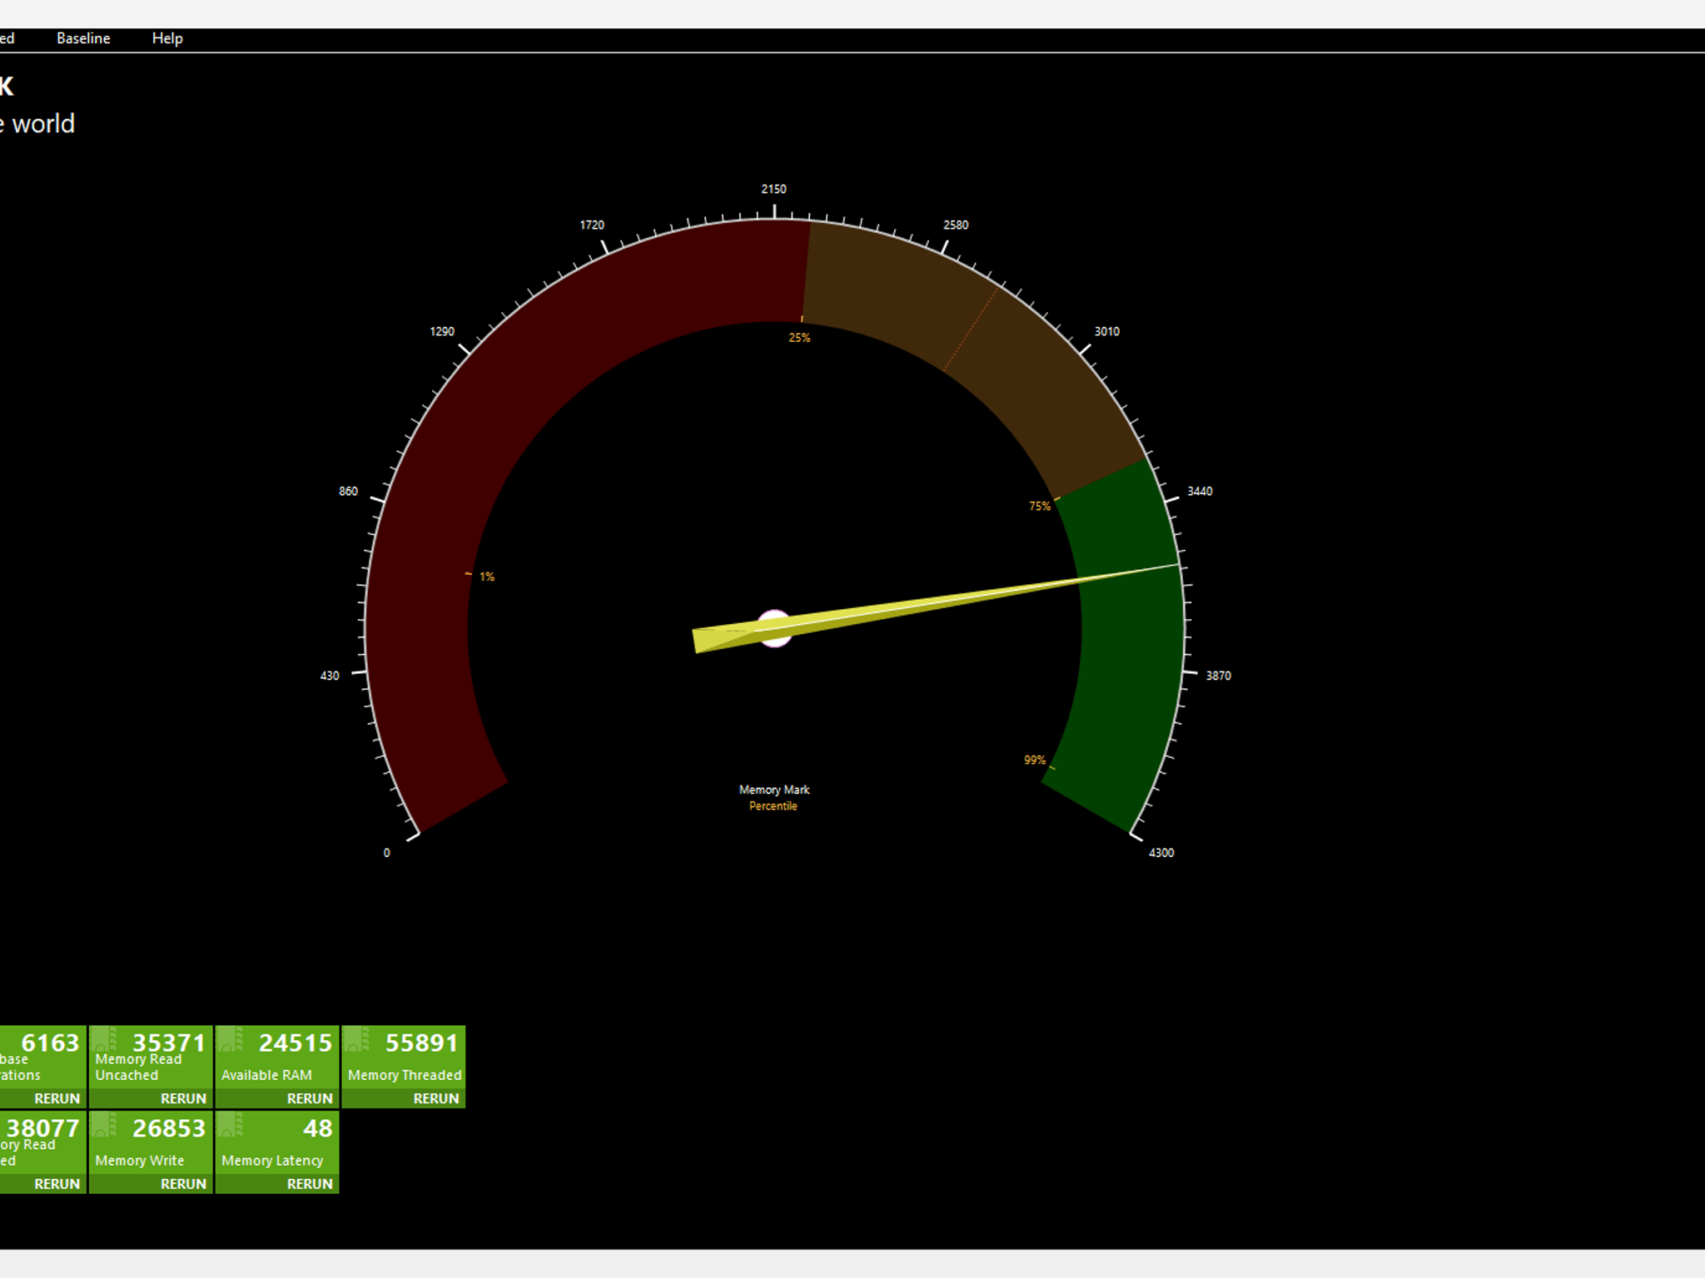Select the 55891 score value

422,1043
